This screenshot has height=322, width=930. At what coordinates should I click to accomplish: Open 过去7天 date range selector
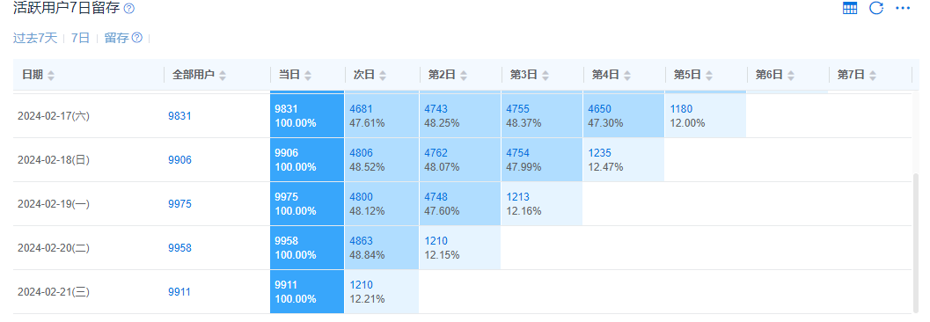[35, 38]
